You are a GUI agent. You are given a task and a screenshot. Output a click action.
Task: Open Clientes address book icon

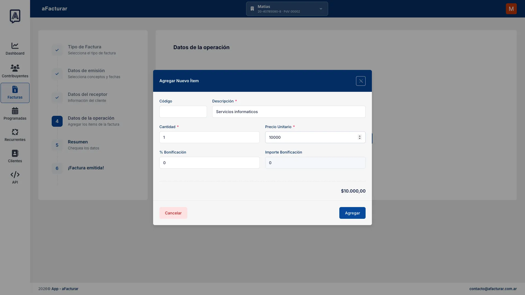pyautogui.click(x=15, y=153)
